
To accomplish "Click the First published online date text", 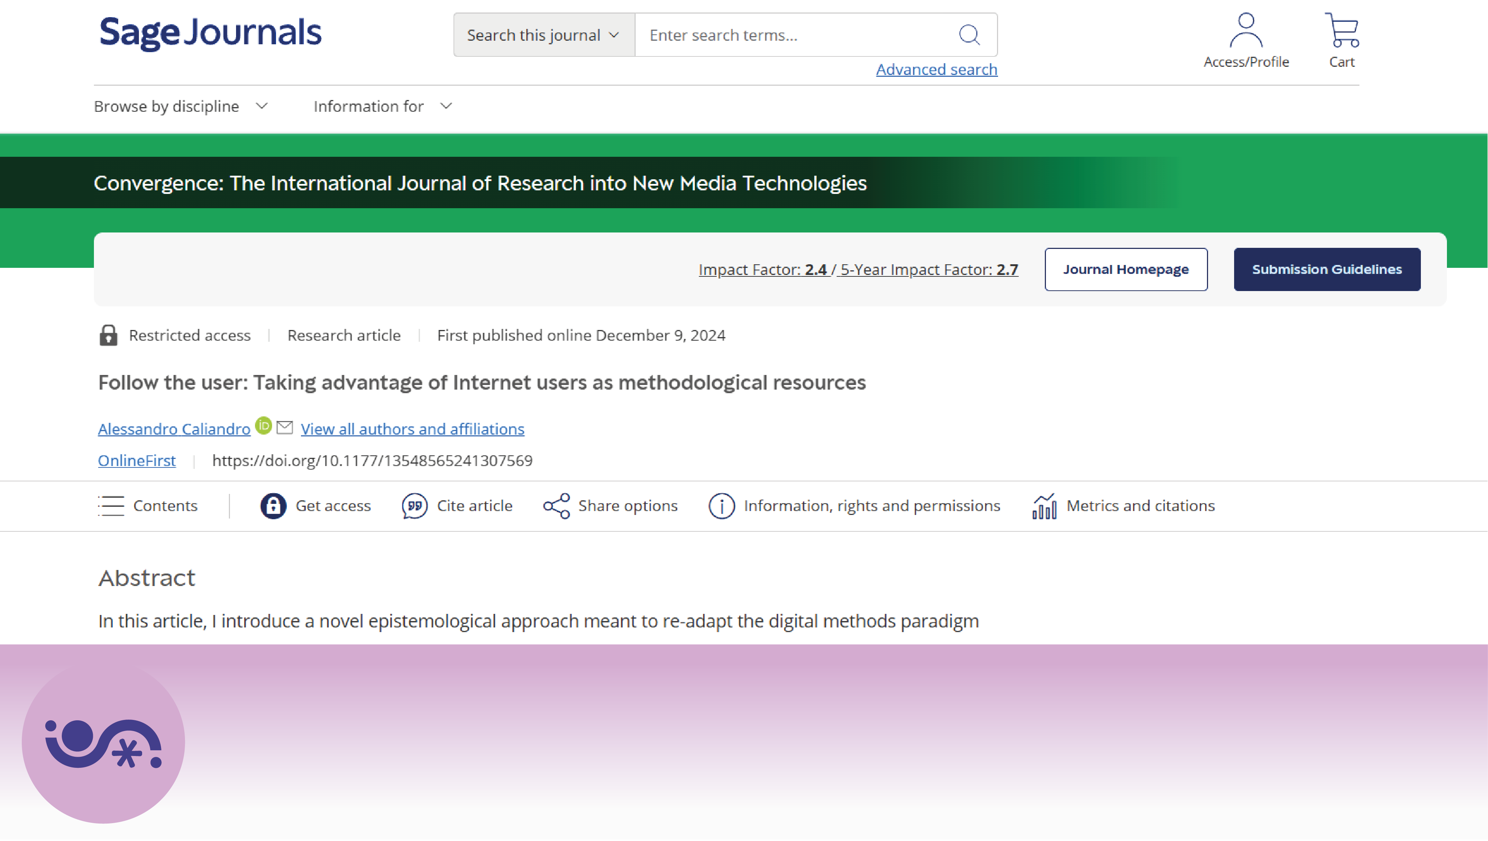I will [581, 335].
